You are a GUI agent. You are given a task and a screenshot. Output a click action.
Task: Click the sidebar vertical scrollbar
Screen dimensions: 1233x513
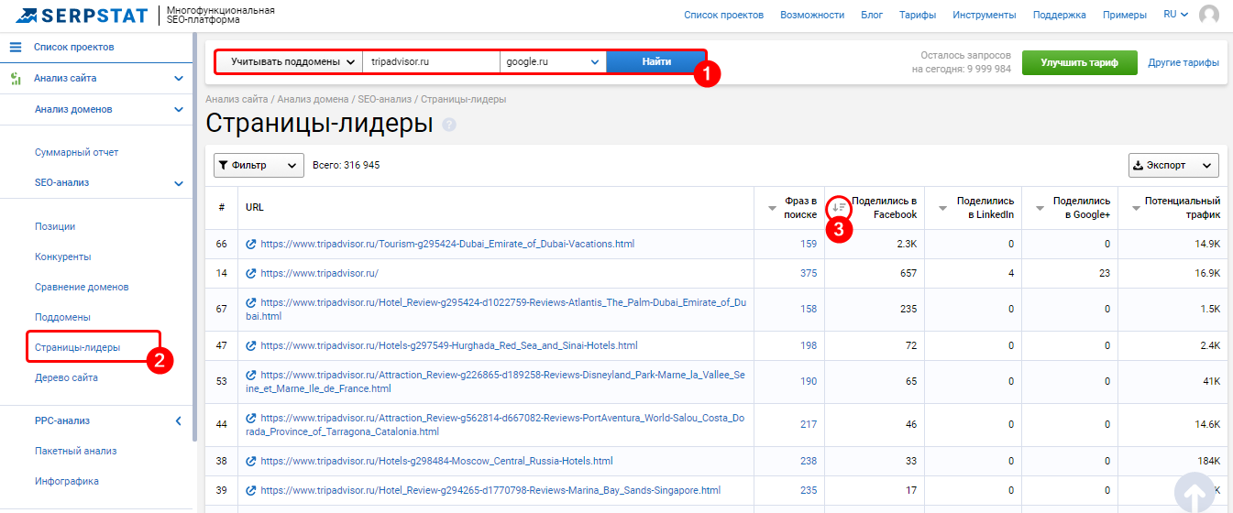[194, 238]
